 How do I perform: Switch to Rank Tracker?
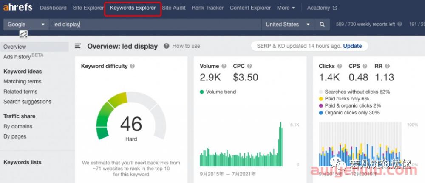208,8
